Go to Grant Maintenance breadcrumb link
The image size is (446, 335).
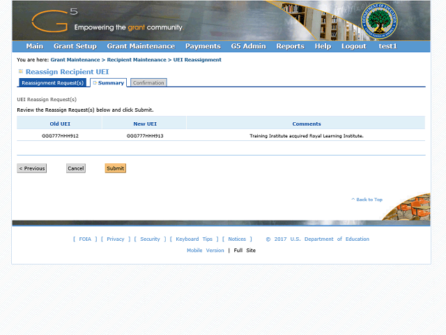point(75,60)
